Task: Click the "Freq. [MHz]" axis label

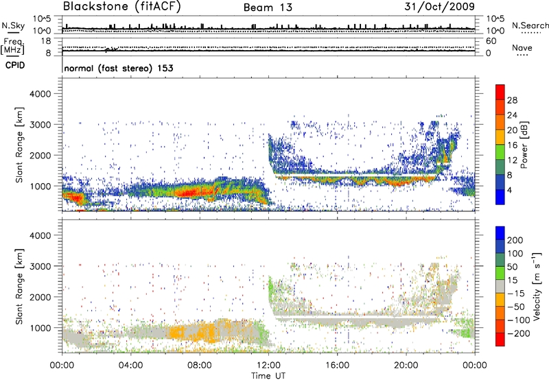Action: tap(12, 47)
